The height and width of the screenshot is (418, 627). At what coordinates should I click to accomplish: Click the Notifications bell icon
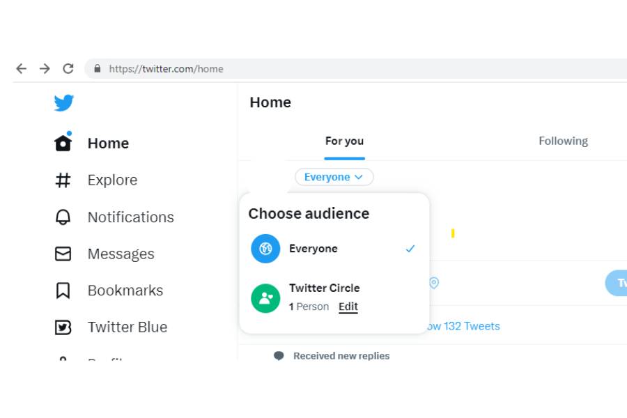coord(63,217)
